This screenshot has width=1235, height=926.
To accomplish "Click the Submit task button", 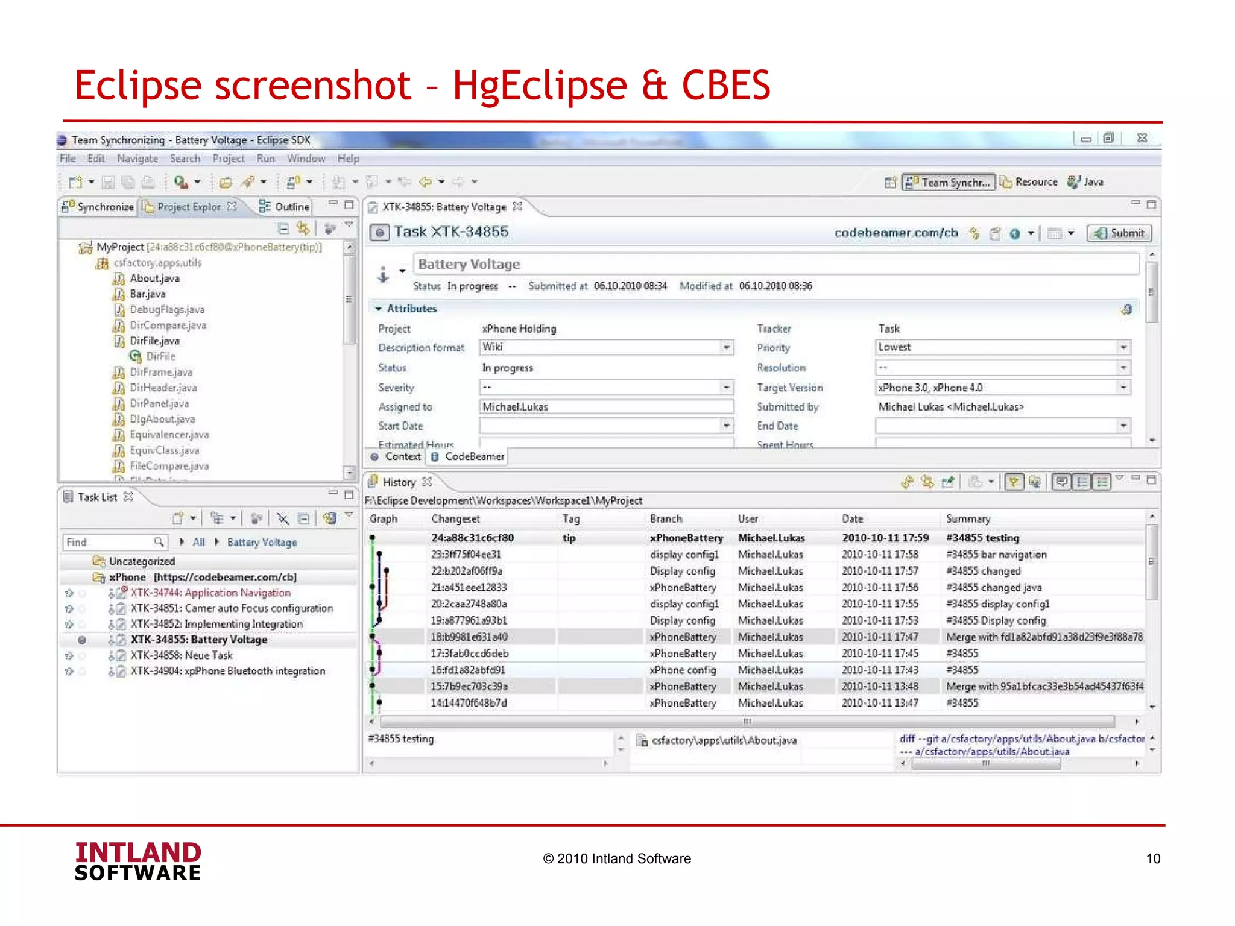I will tap(1120, 233).
